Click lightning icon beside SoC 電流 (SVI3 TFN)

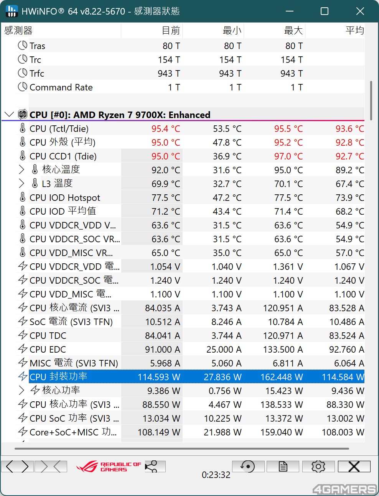23,321
